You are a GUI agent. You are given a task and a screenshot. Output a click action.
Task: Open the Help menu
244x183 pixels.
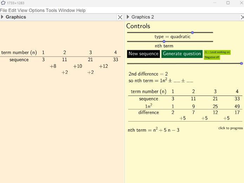coord(81,11)
